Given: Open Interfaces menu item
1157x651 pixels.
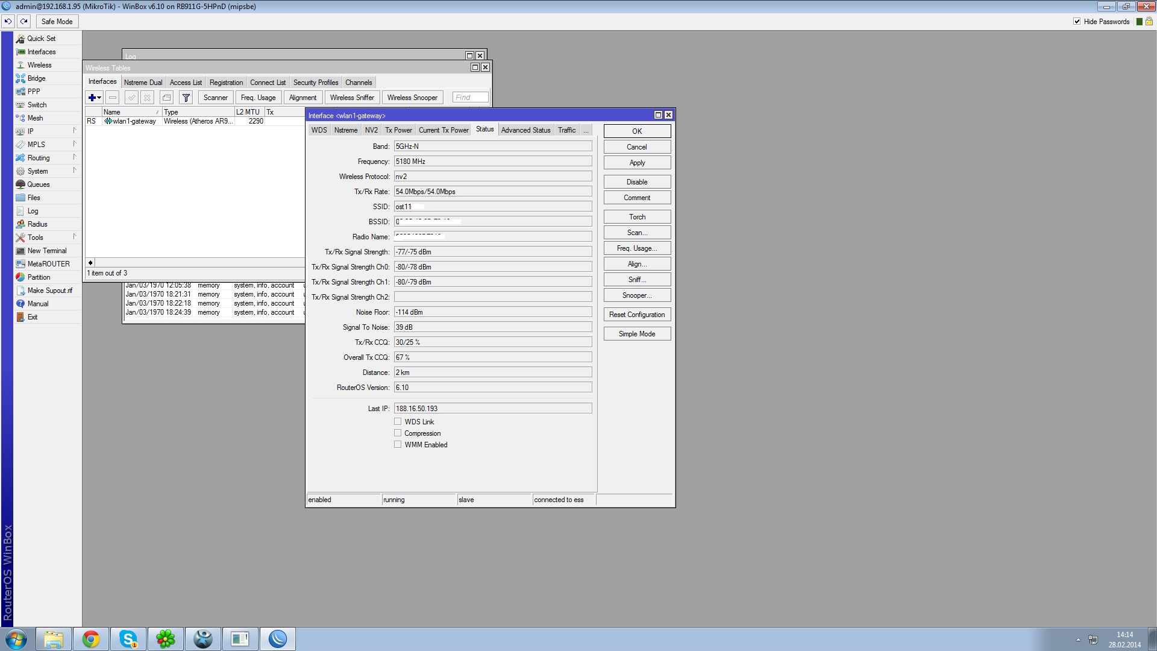Looking at the screenshot, I should (x=41, y=52).
